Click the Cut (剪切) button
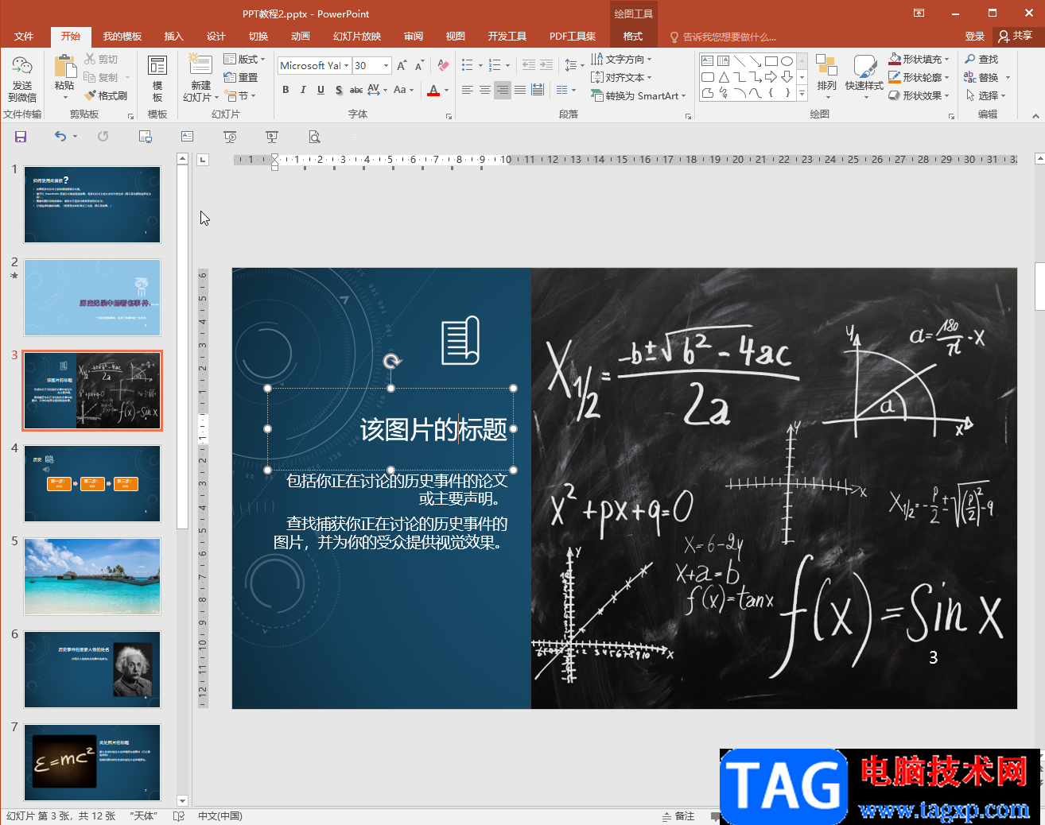This screenshot has height=825, width=1045. [x=101, y=59]
